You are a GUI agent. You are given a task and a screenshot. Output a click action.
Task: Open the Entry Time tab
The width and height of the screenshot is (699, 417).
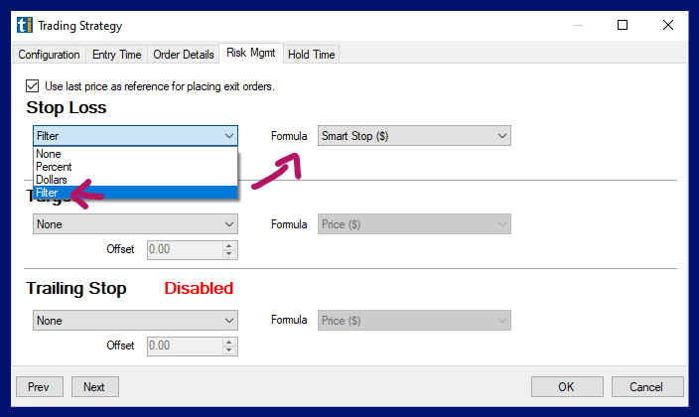pyautogui.click(x=116, y=55)
